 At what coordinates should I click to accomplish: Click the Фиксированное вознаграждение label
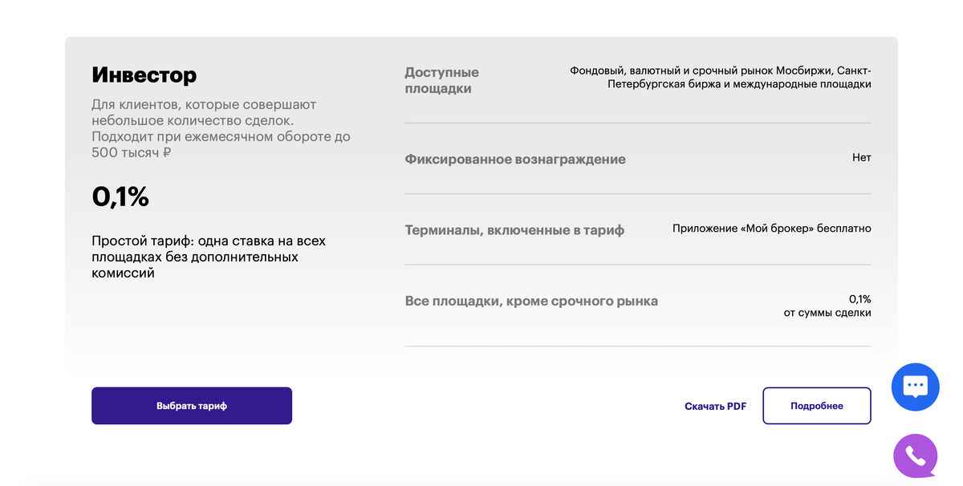pyautogui.click(x=515, y=159)
